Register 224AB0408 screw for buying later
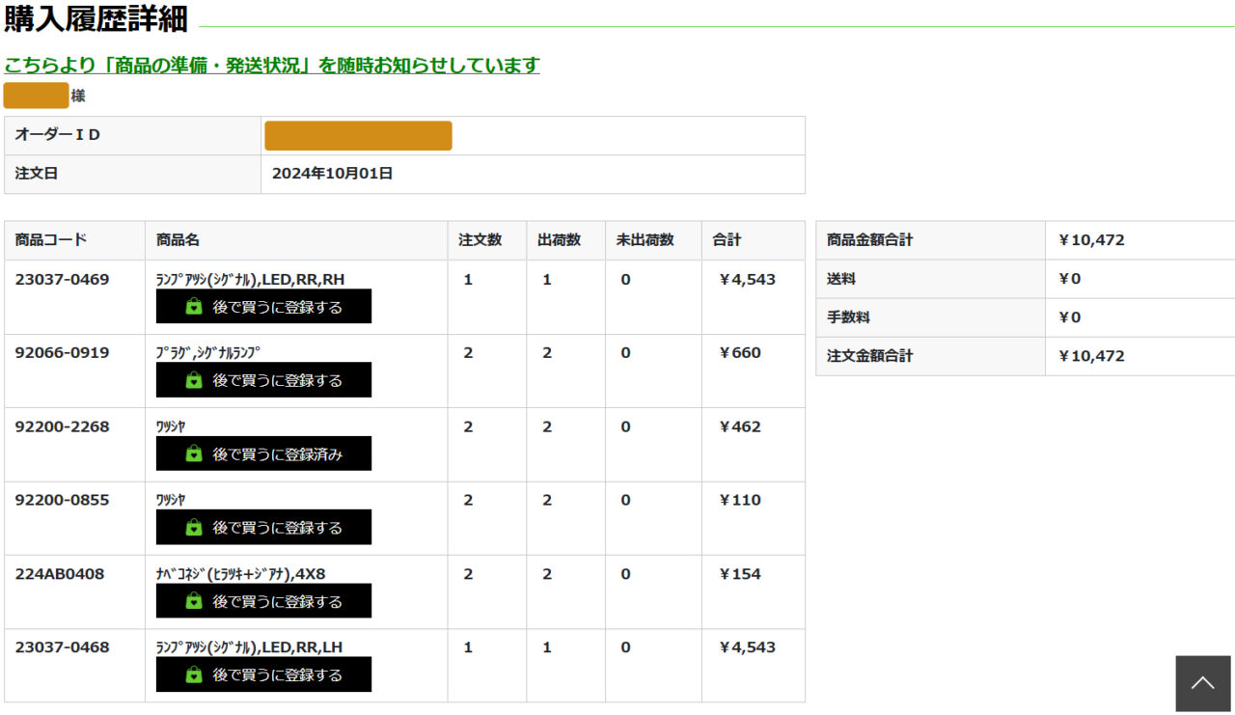The height and width of the screenshot is (715, 1235). point(263,601)
